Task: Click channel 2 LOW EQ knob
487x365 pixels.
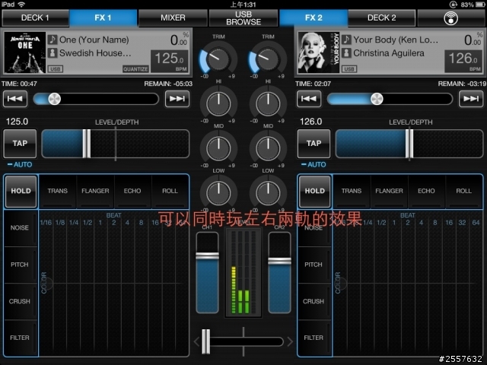Action: [268, 193]
